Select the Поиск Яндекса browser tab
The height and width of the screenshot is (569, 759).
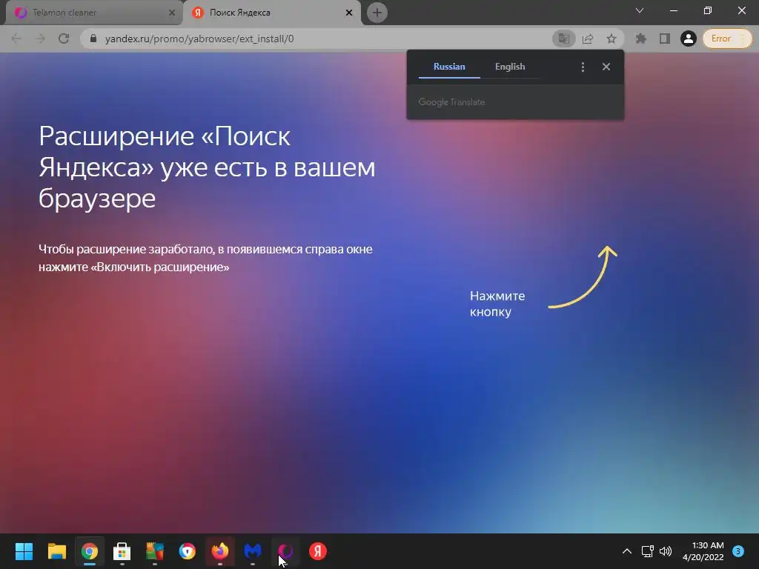(271, 13)
